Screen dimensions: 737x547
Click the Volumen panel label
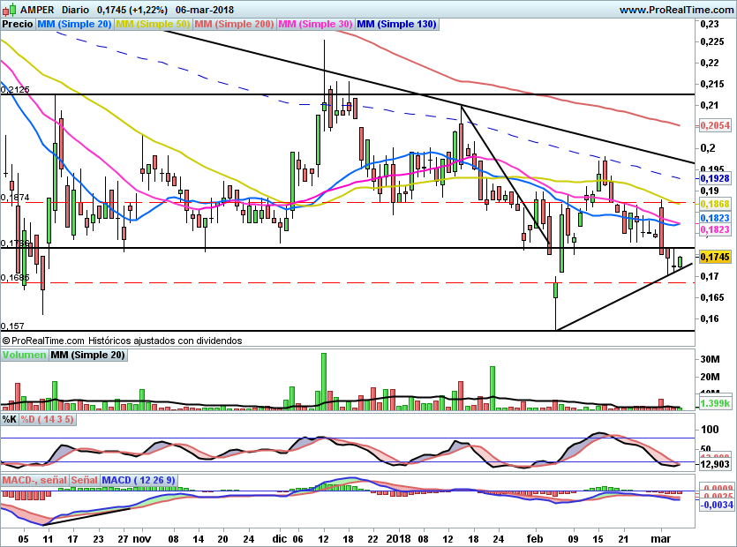24,355
